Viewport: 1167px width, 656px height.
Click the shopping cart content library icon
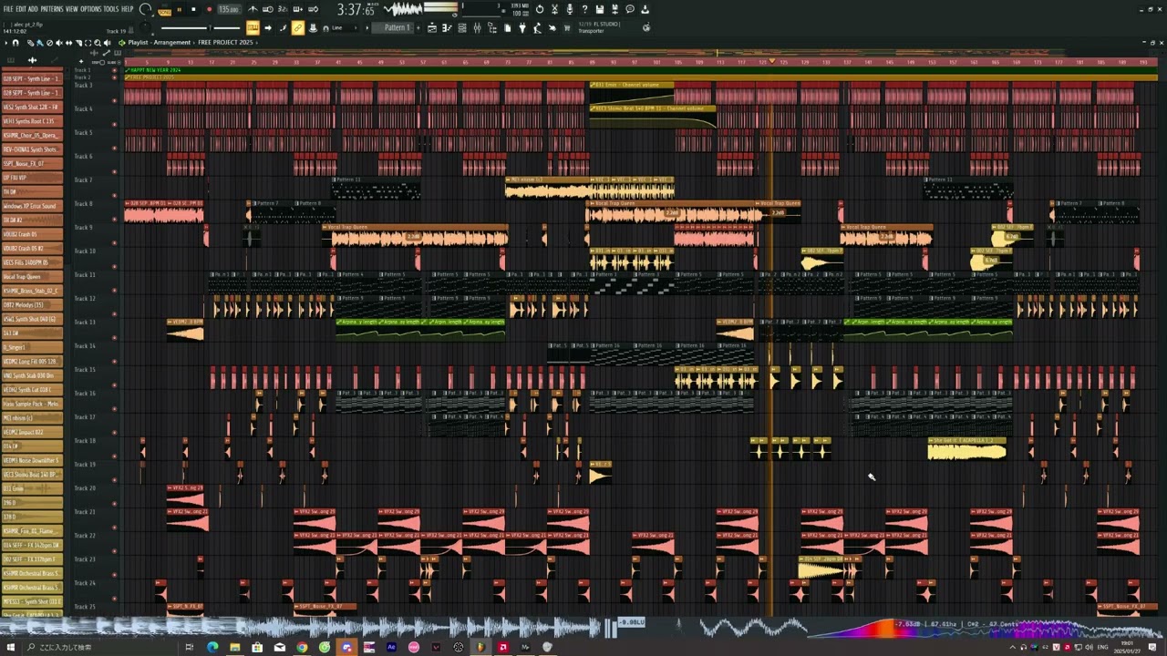(567, 28)
